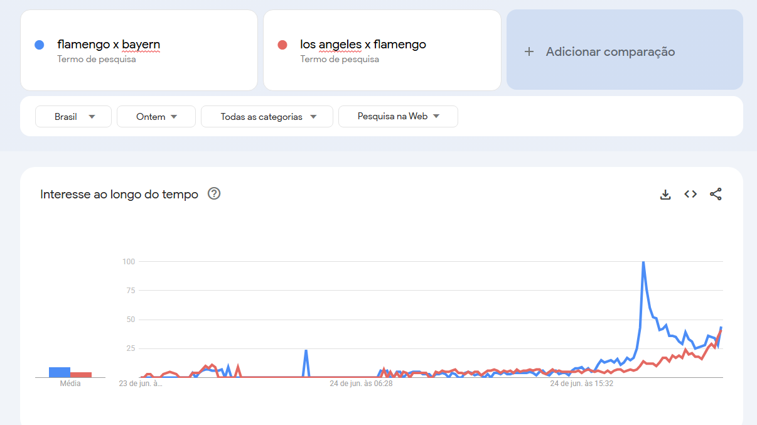This screenshot has height=425, width=757.
Task: Click the Média label
Action: (x=70, y=383)
